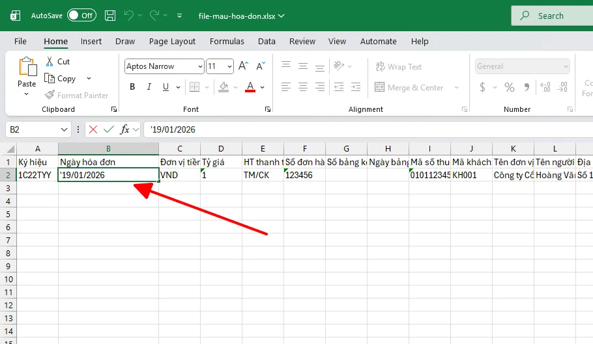
Task: Click the Undo arrow icon
Action: click(128, 16)
